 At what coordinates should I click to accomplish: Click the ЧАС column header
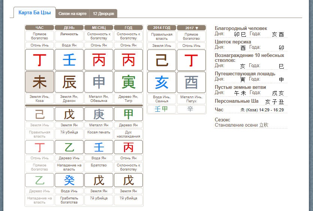[39, 28]
